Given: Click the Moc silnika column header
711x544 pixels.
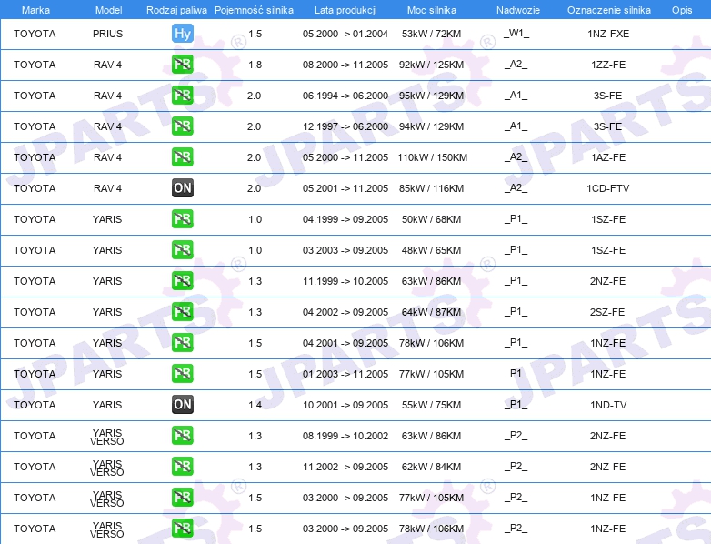Looking at the screenshot, I should (x=431, y=10).
